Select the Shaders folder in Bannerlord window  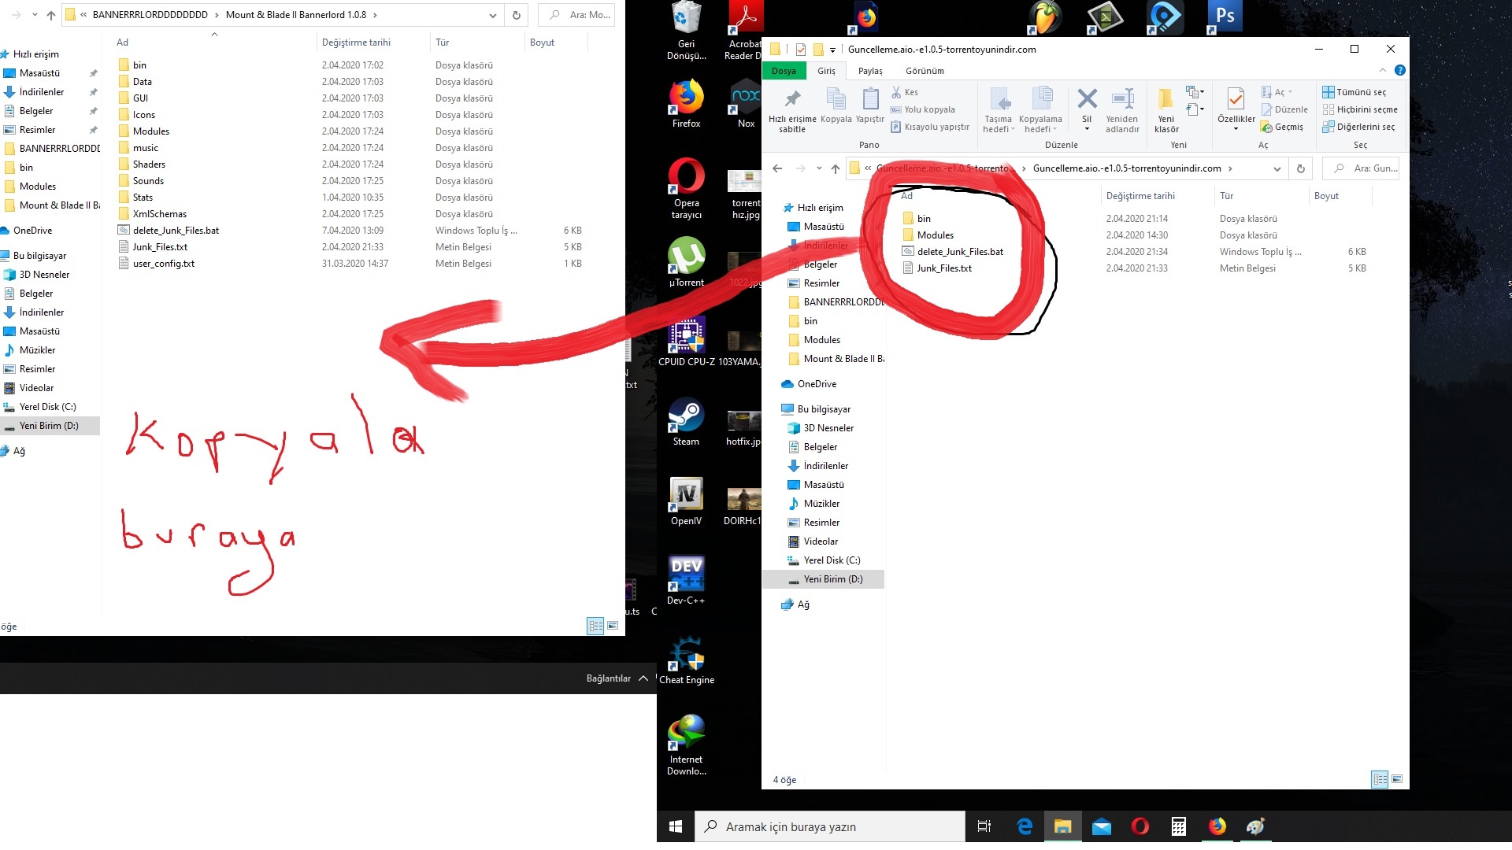coord(149,164)
